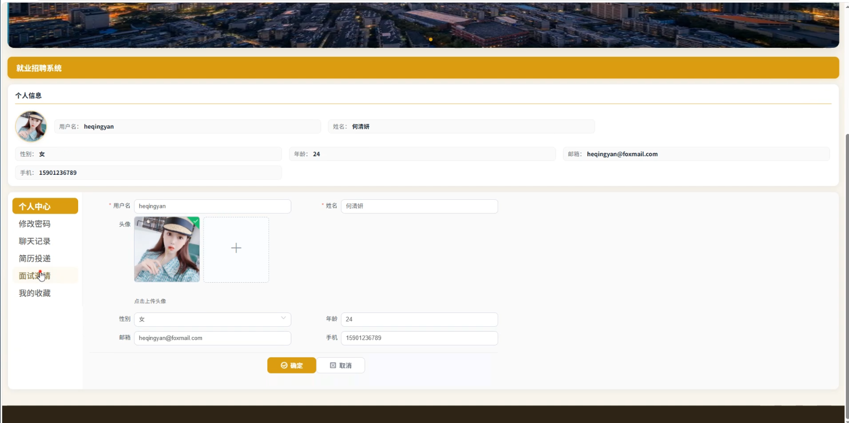Open the 性别 dropdown showing 女
The width and height of the screenshot is (849, 423).
[213, 319]
